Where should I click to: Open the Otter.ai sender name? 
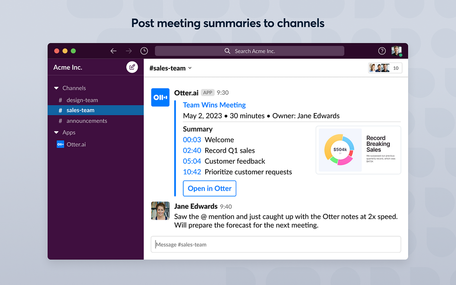[x=186, y=93]
